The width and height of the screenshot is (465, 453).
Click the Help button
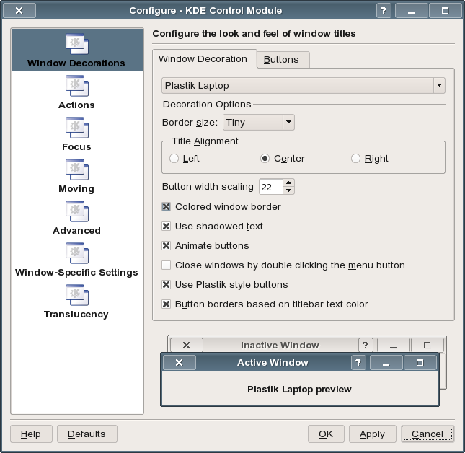[x=31, y=434]
